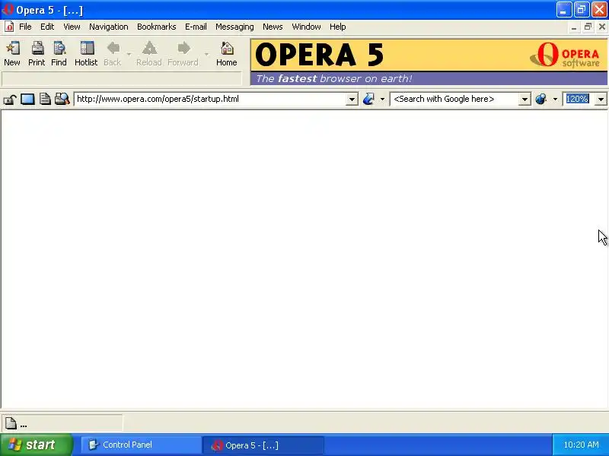Click the Opera icon in the title bar
This screenshot has width=609, height=456.
8,9
